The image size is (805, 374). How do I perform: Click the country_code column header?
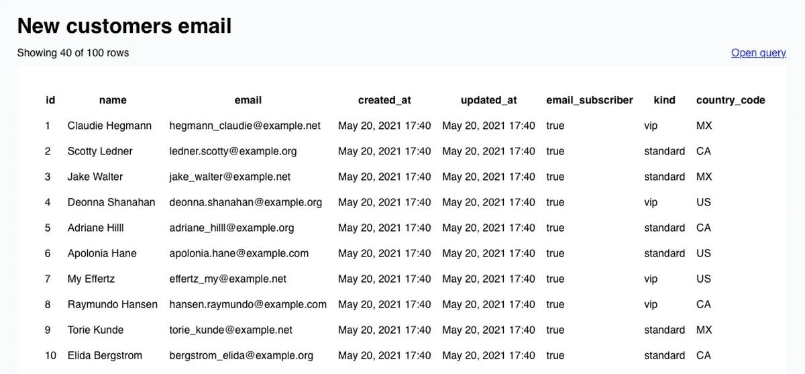(x=731, y=100)
